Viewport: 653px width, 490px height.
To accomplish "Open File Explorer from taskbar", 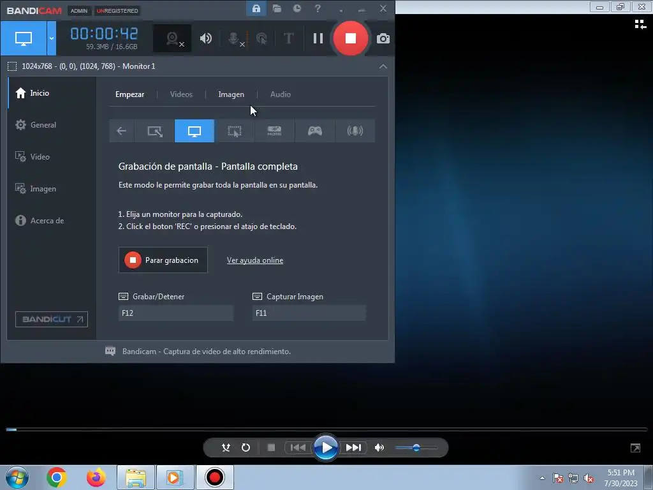I will click(x=136, y=477).
